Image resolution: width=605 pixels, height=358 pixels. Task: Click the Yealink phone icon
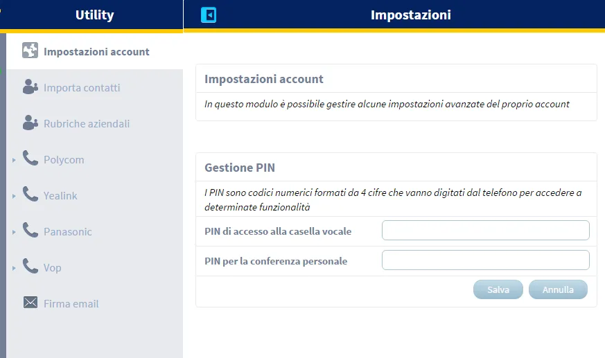click(x=30, y=195)
